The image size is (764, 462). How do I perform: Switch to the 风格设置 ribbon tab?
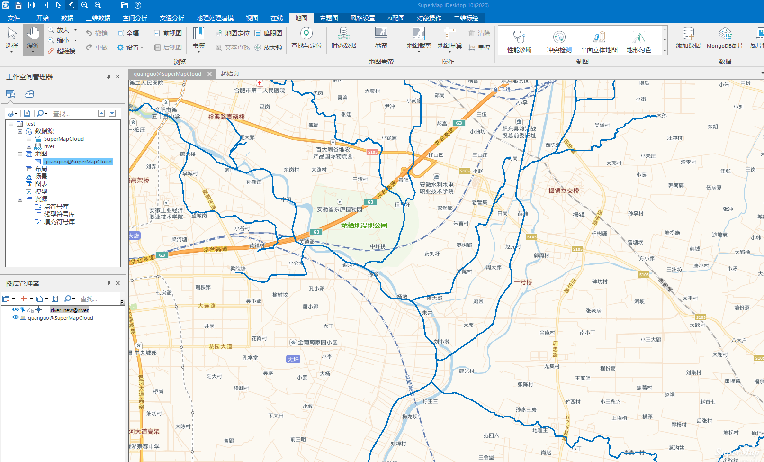point(363,18)
